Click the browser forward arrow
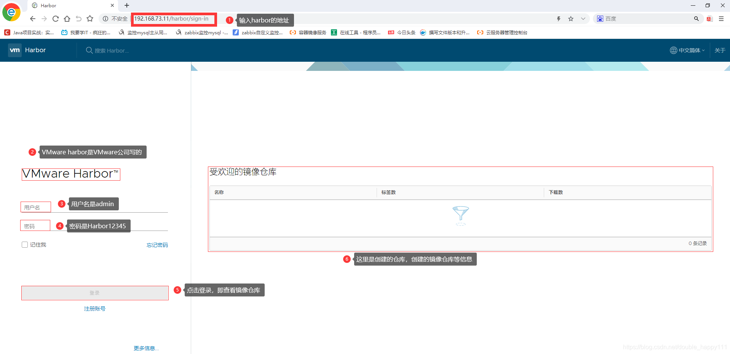 coord(44,19)
